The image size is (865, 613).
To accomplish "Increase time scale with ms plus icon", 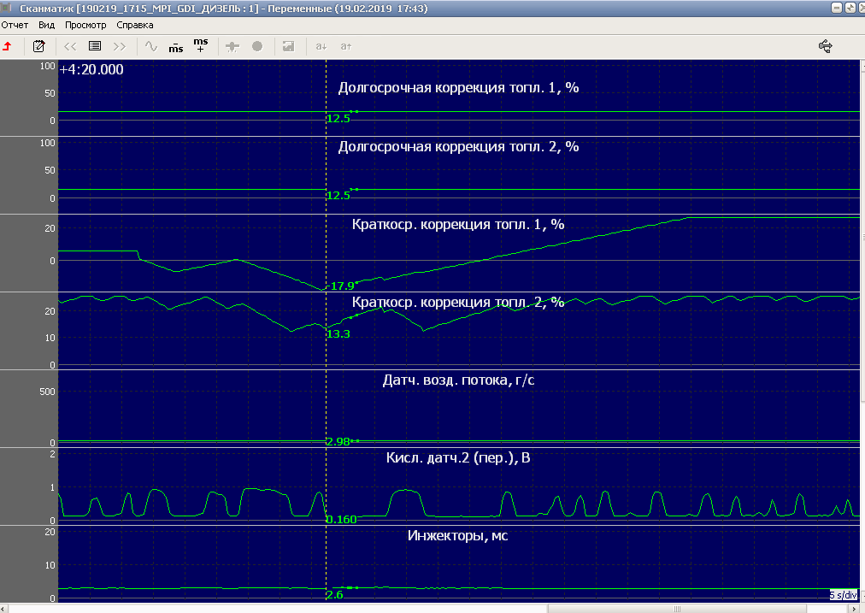I will (200, 45).
